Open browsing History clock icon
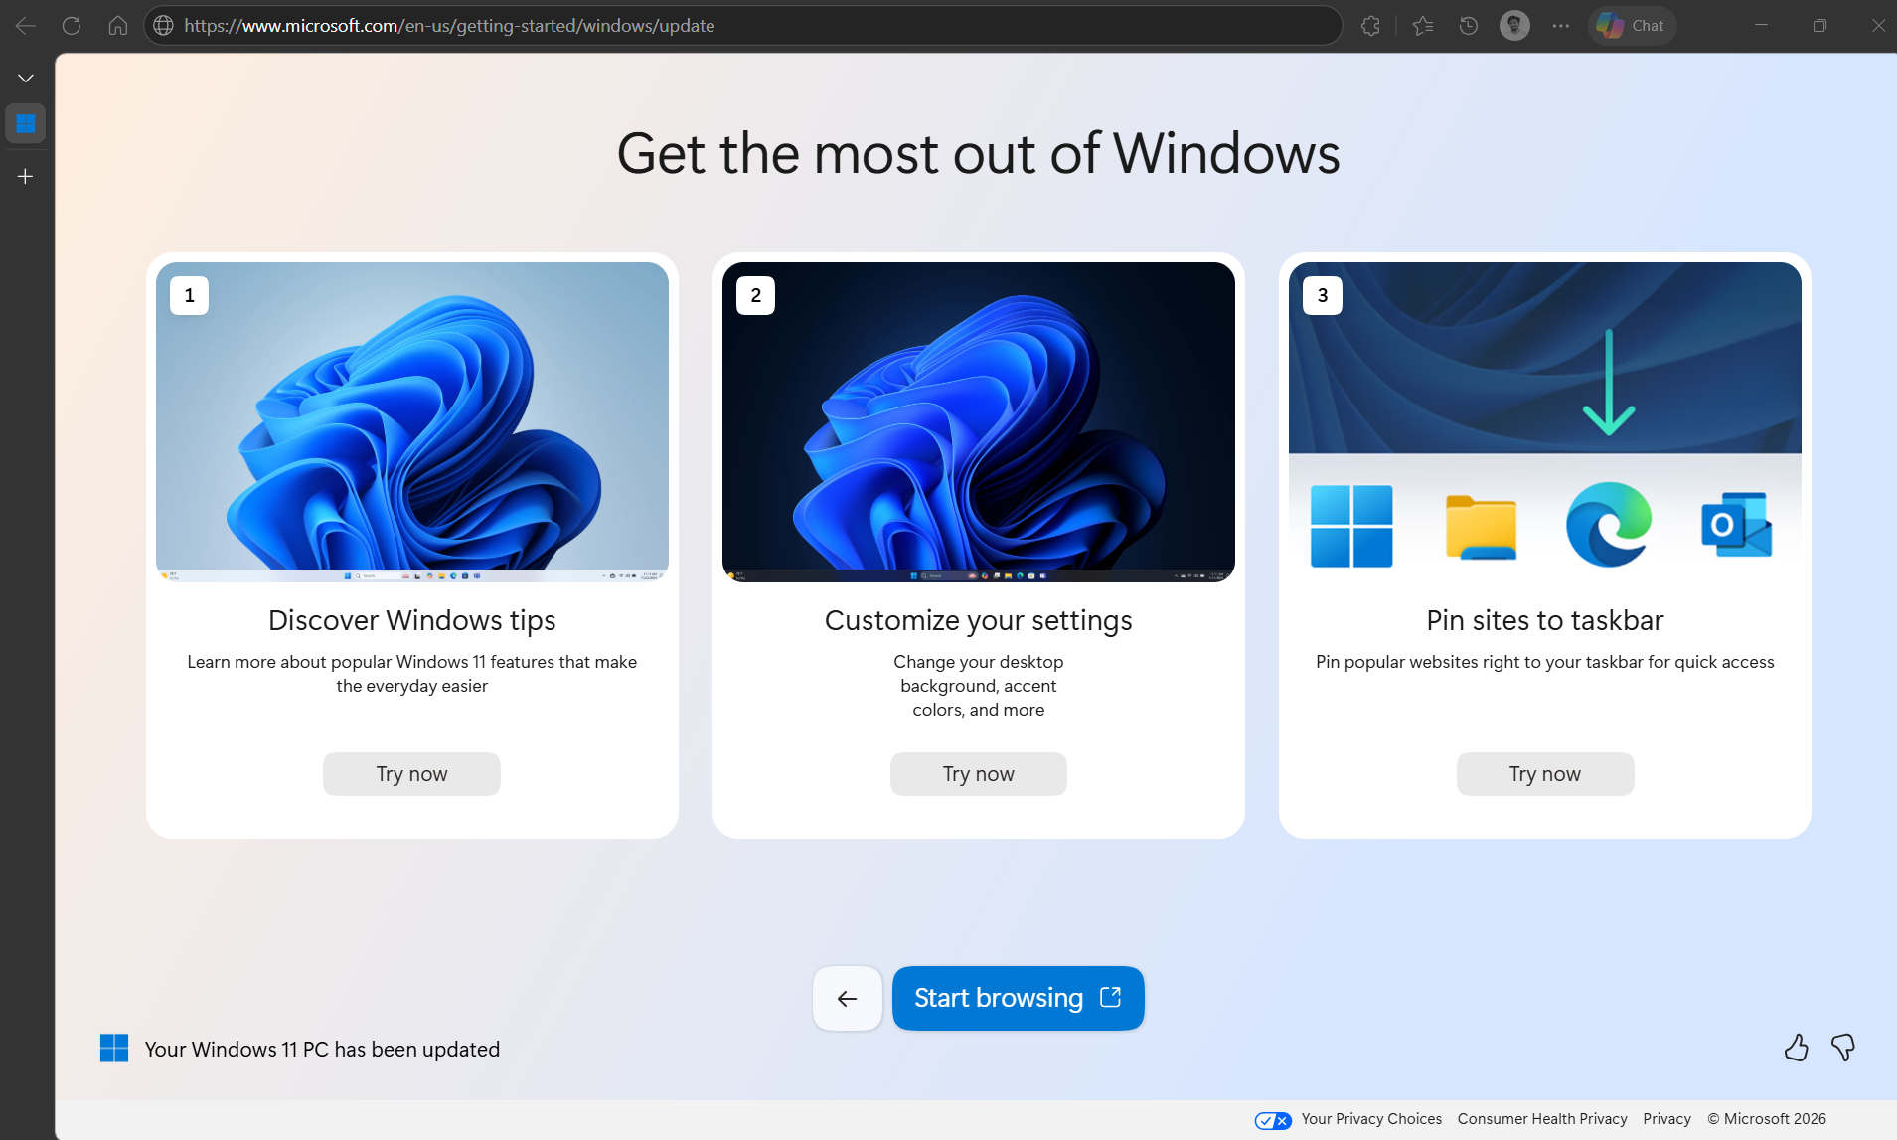 tap(1469, 25)
